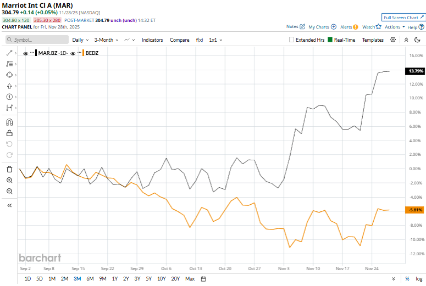Viewport: 426px width, 286px height.
Task: Toggle the Real-Time checkbox
Action: [330, 40]
